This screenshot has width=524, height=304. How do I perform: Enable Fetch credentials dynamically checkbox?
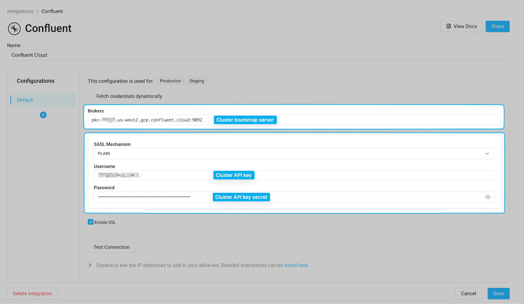tap(91, 96)
